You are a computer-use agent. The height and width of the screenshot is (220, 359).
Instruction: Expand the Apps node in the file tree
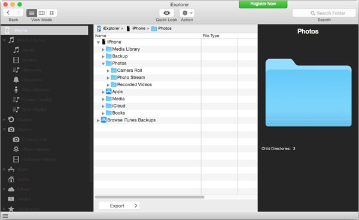103,92
